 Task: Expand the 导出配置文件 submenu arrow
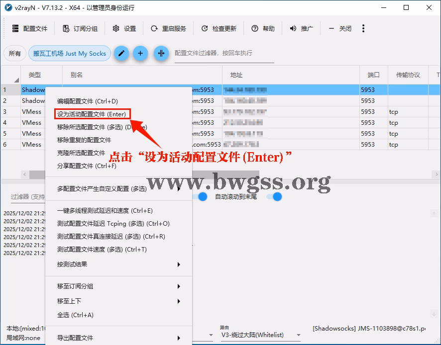179,338
